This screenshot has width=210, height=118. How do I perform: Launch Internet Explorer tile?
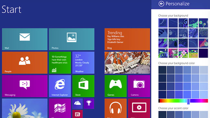(60, 86)
